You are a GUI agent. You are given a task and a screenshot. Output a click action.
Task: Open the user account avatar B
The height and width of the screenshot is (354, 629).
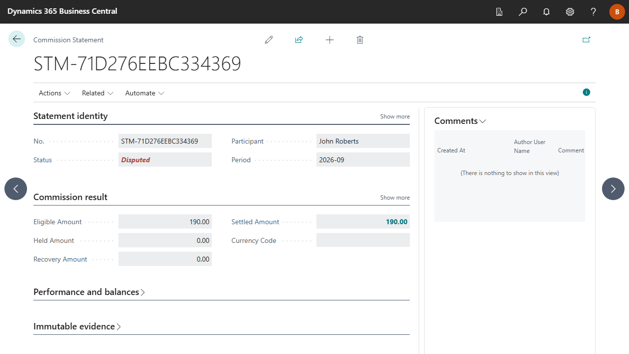coord(617,12)
